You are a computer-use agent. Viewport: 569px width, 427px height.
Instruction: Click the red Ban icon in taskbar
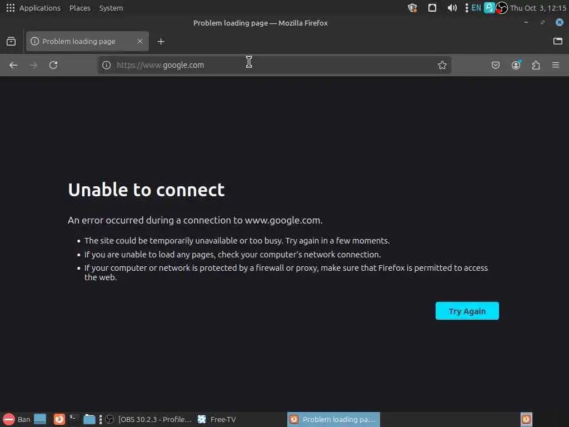9,419
